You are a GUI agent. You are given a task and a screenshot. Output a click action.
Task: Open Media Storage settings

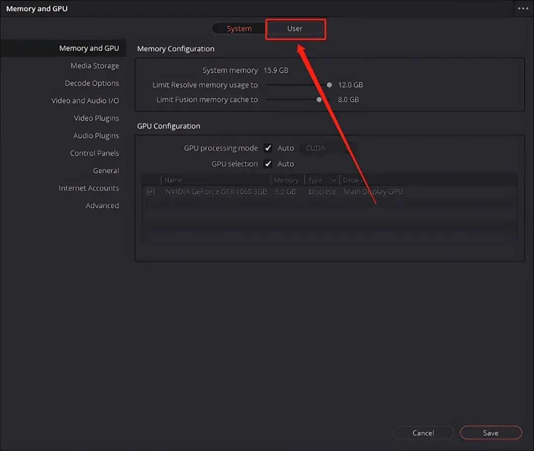94,66
